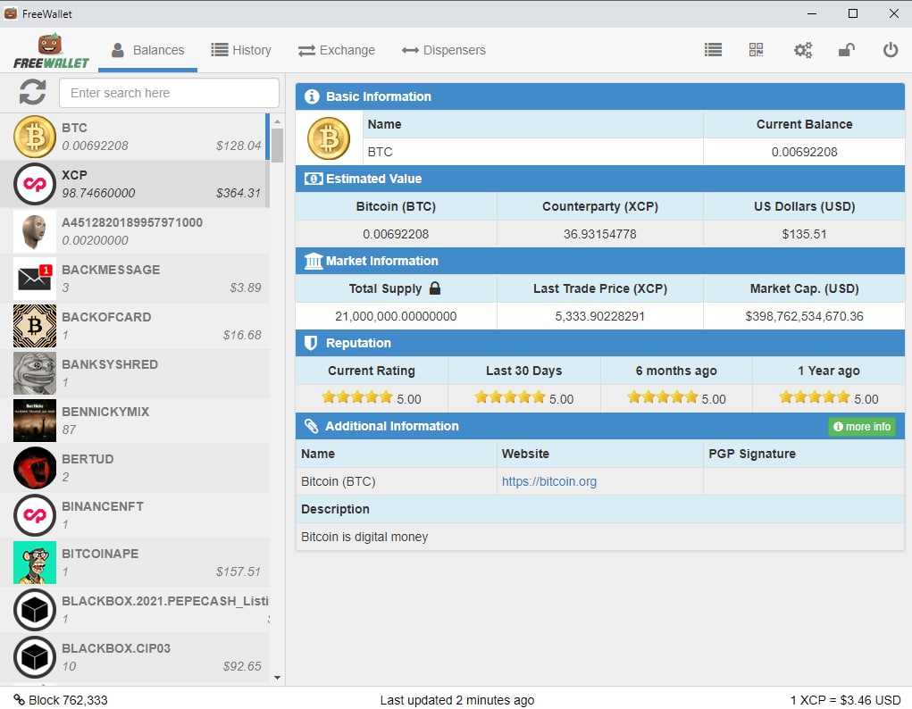Select the BITCOINAPE asset thumbnail

pyautogui.click(x=35, y=563)
